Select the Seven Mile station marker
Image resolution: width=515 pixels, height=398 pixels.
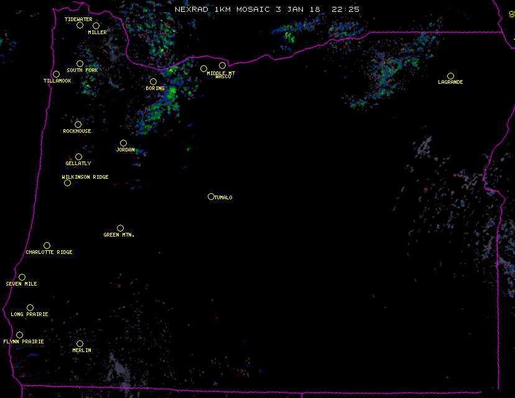pyautogui.click(x=22, y=277)
